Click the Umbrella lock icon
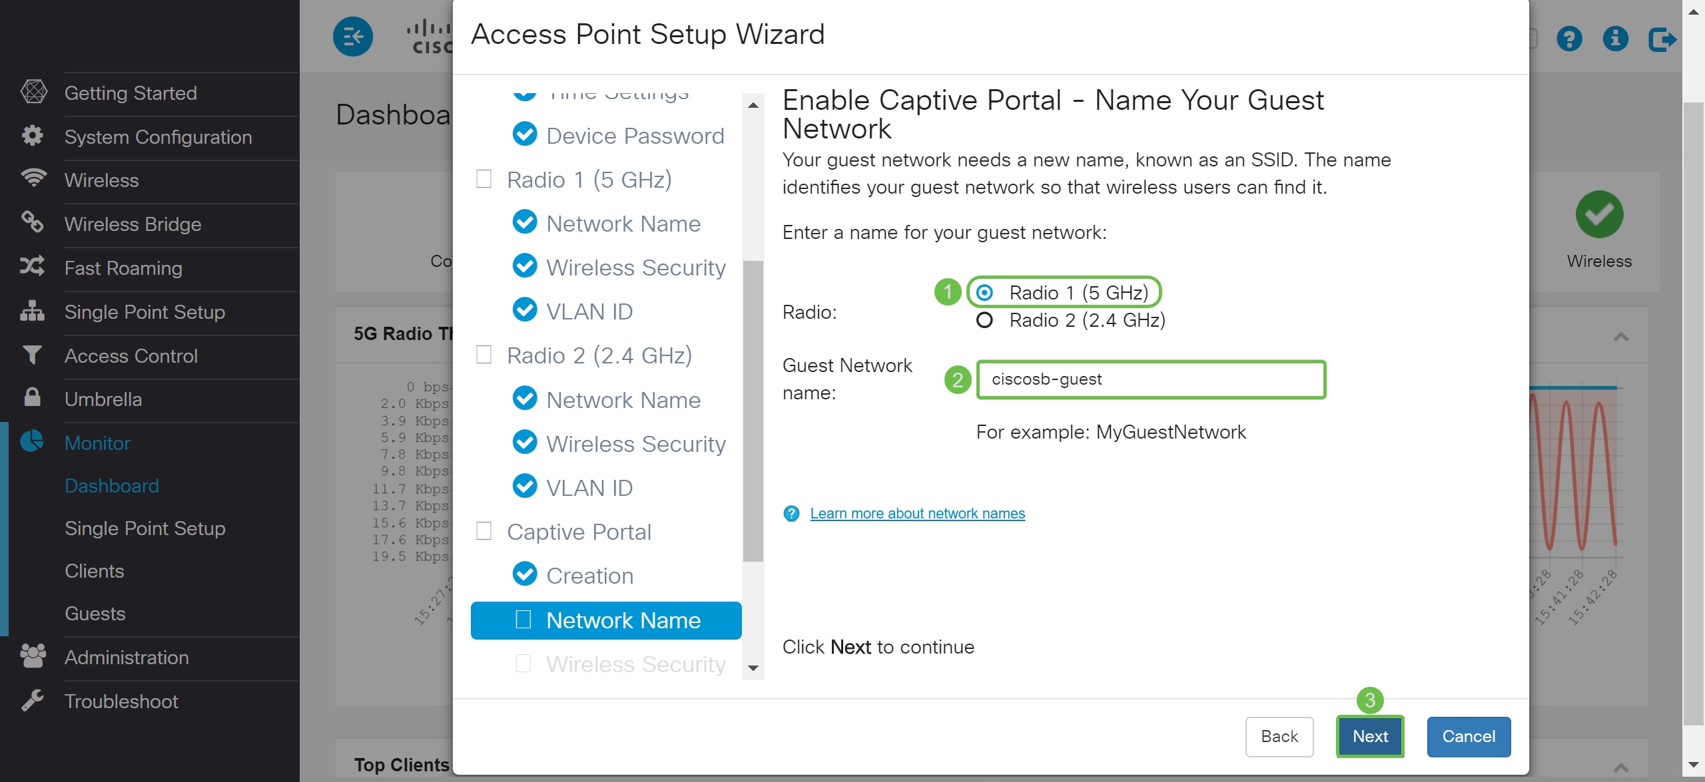Image resolution: width=1705 pixels, height=782 pixels. coord(32,397)
